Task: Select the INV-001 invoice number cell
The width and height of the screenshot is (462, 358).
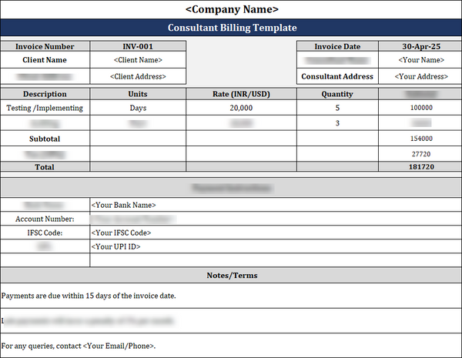Action: coord(138,47)
